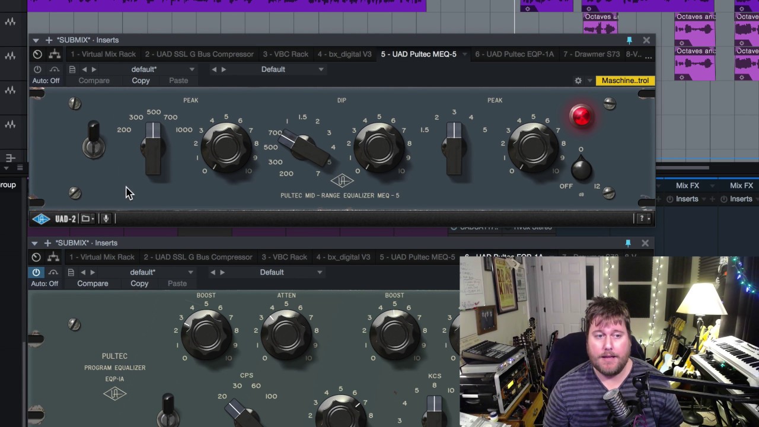This screenshot has height=427, width=759.
Task: Open the UAD-2 toolbar folder preset menu
Action: (88, 219)
